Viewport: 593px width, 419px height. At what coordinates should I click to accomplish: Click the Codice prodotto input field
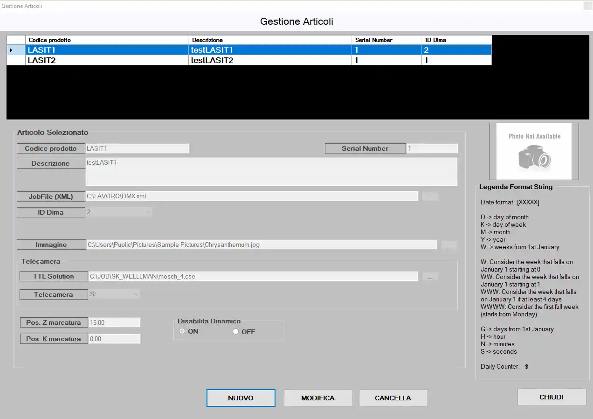137,148
